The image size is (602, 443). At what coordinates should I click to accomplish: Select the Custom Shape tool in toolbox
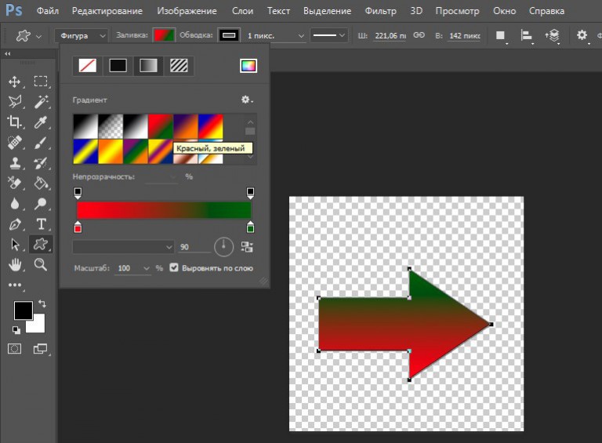[x=41, y=244]
